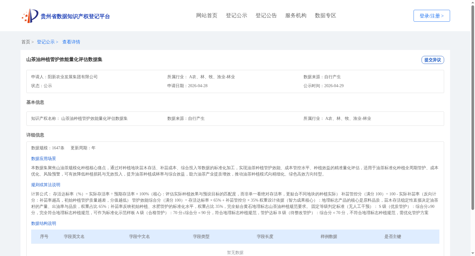Click scrollbar down arrow
The height and width of the screenshot is (256, 475).
(473, 253)
